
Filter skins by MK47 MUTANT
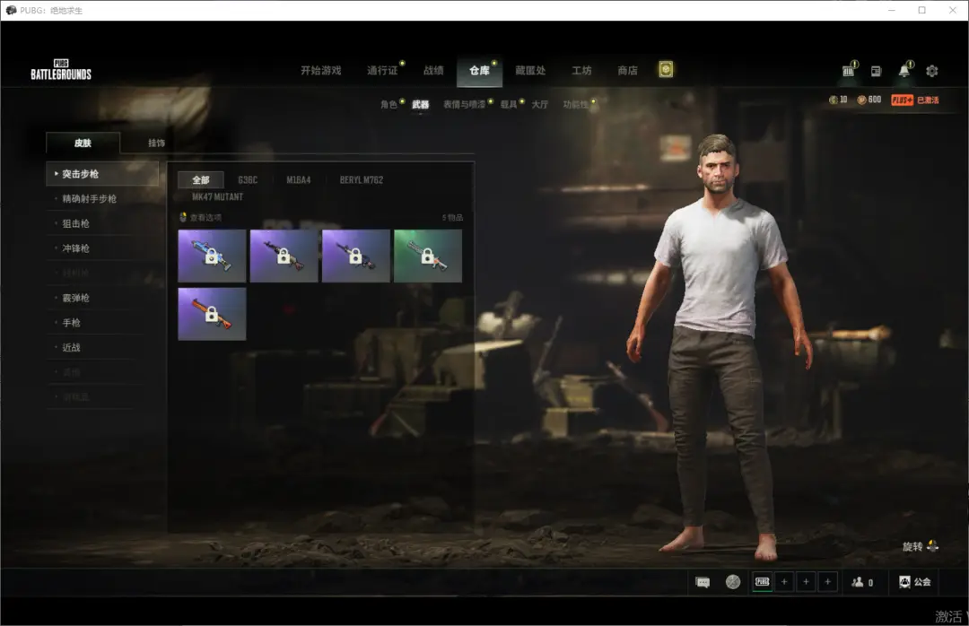pos(217,196)
